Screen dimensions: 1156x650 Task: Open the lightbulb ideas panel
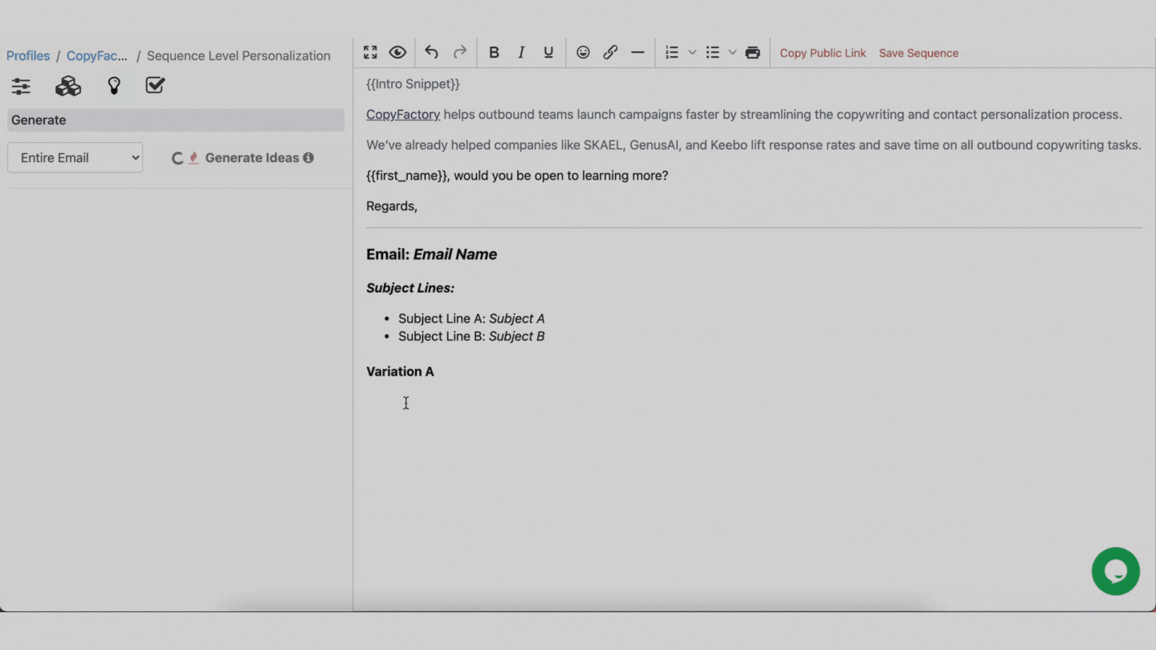point(114,86)
